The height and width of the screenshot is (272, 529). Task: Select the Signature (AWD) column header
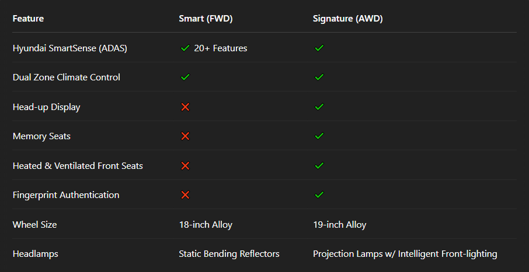click(347, 19)
